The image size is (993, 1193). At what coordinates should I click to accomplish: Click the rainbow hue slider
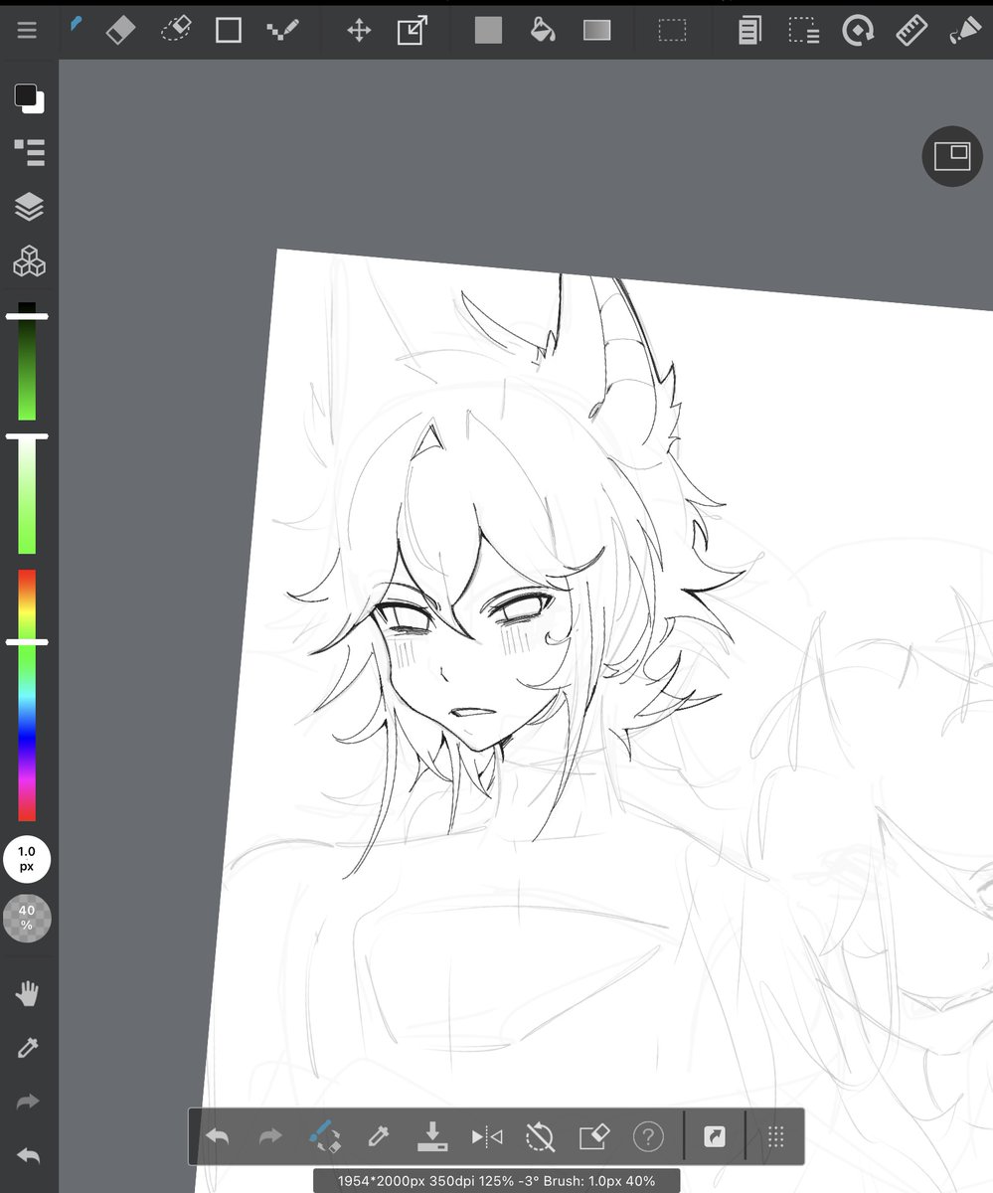point(27,695)
